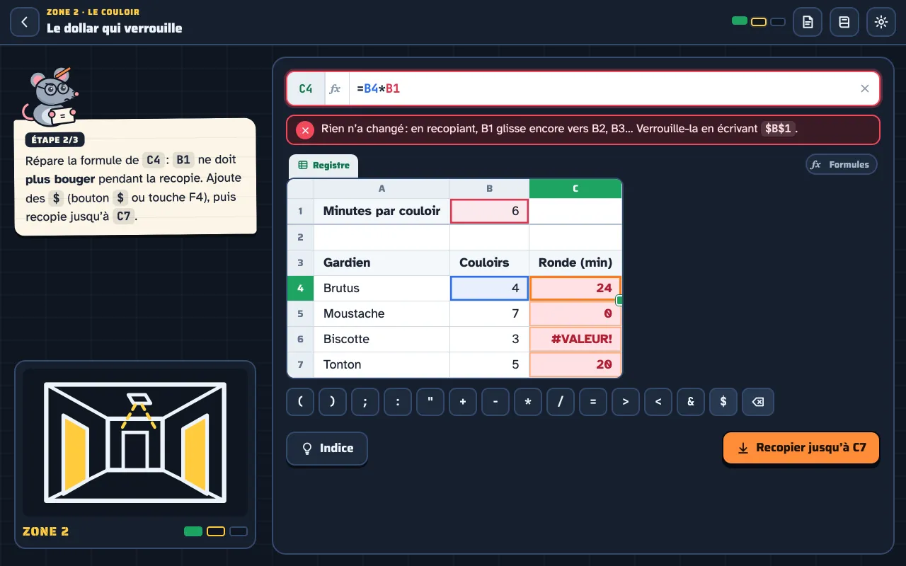Click the formula bar input field

coord(602,88)
